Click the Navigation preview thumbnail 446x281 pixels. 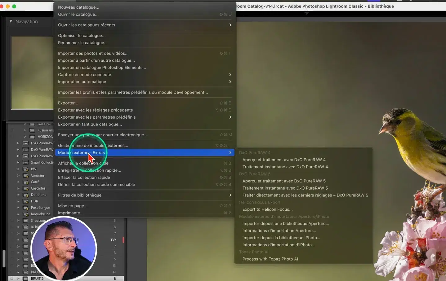click(32, 72)
